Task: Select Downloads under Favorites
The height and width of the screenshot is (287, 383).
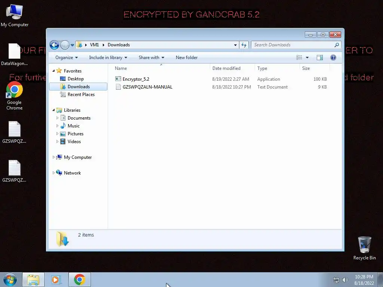Action: click(x=79, y=87)
